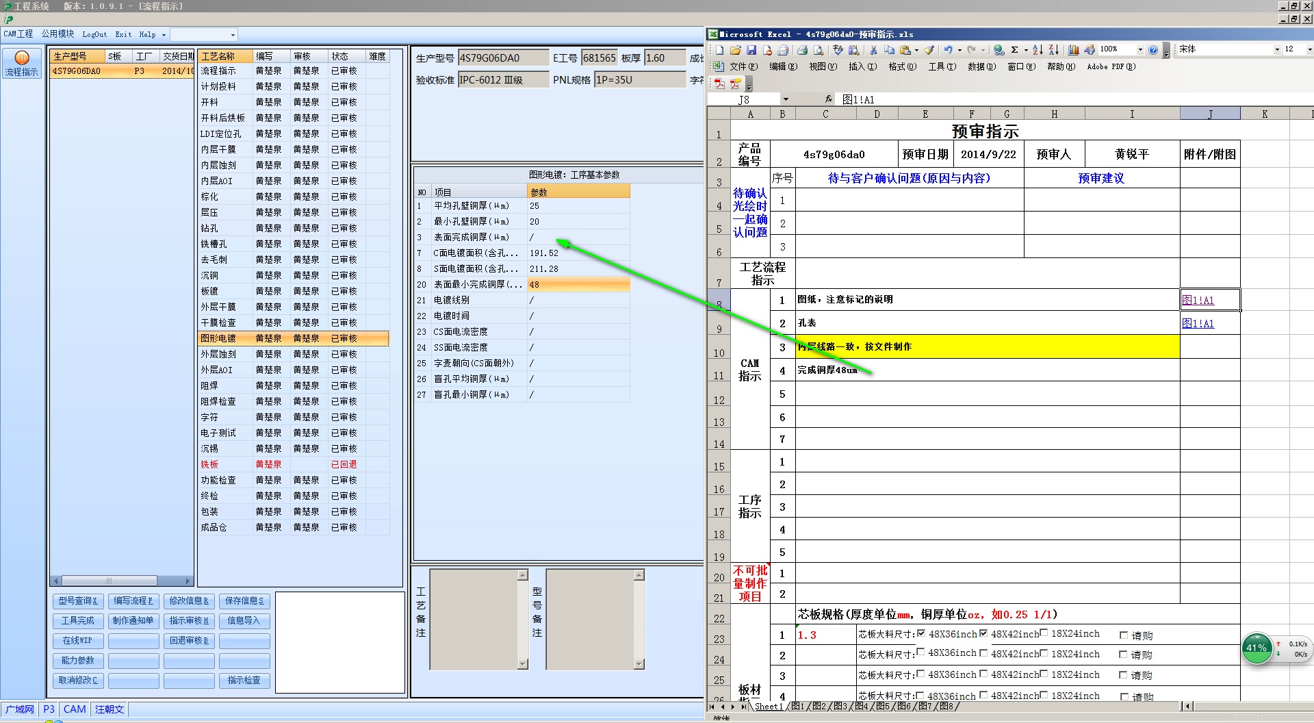Viewport: 1314px width, 723px height.
Task: Click the AutoSum sigma icon
Action: (x=1014, y=50)
